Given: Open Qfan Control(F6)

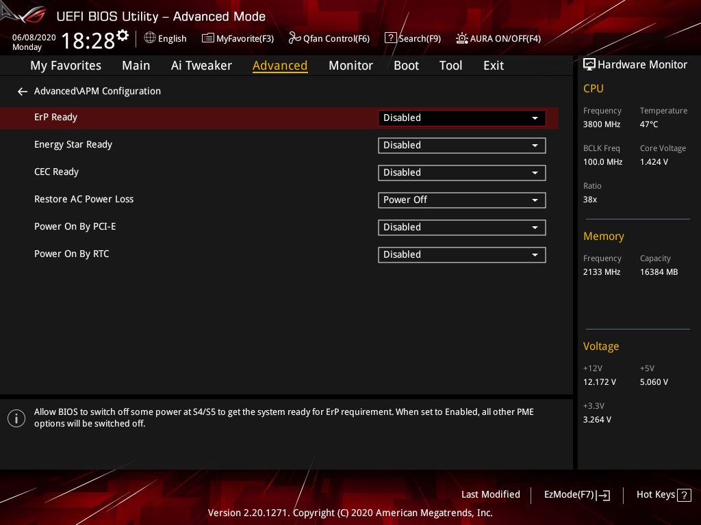Looking at the screenshot, I should click(329, 38).
